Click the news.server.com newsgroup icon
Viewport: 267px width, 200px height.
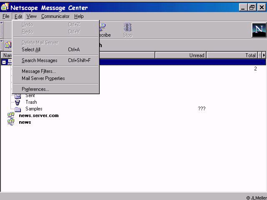click(11, 116)
